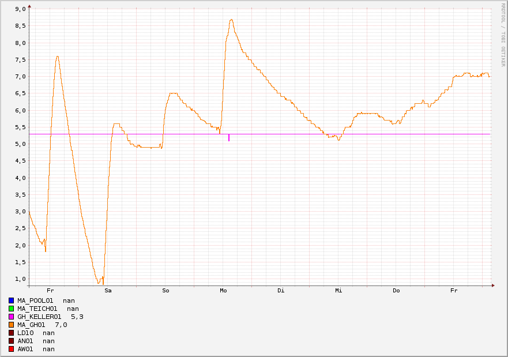The image size is (508, 357).
Task: Select the MA_TEICH01 legend text
Action: pos(37,309)
